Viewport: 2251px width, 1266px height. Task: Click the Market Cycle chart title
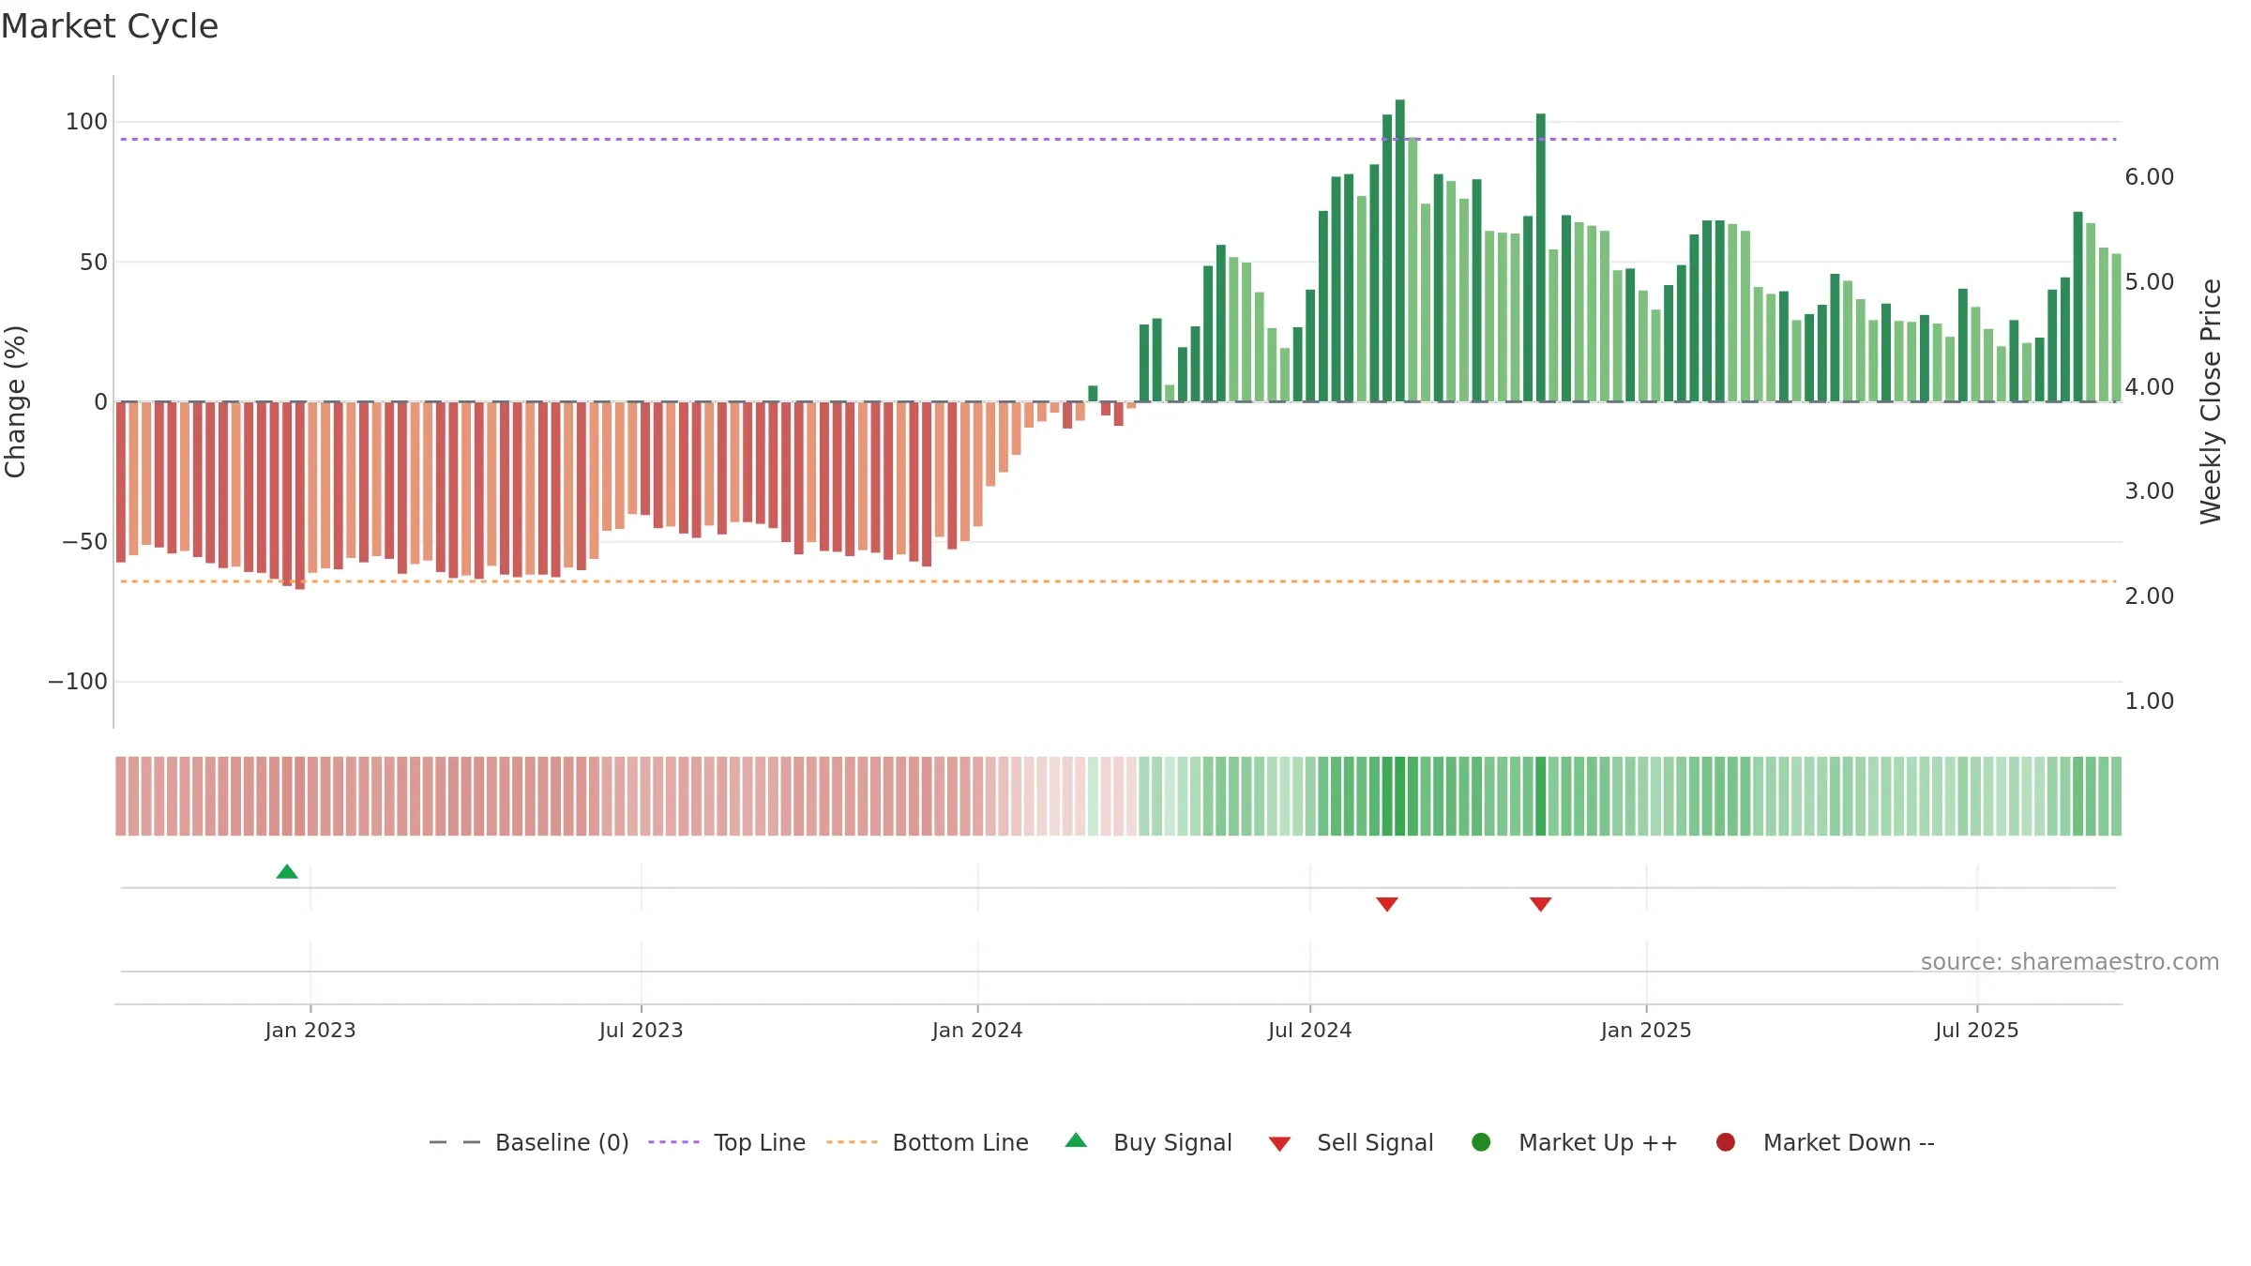[x=110, y=26]
